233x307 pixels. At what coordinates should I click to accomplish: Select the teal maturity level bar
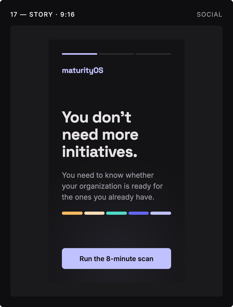(116, 213)
